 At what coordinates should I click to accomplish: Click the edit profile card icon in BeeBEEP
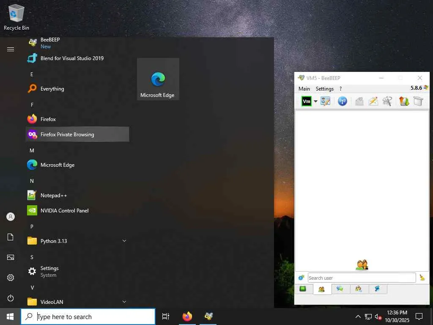[325, 101]
